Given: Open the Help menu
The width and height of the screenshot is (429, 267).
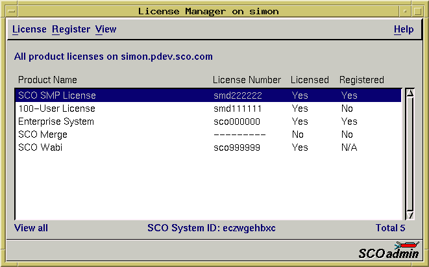Looking at the screenshot, I should 403,29.
